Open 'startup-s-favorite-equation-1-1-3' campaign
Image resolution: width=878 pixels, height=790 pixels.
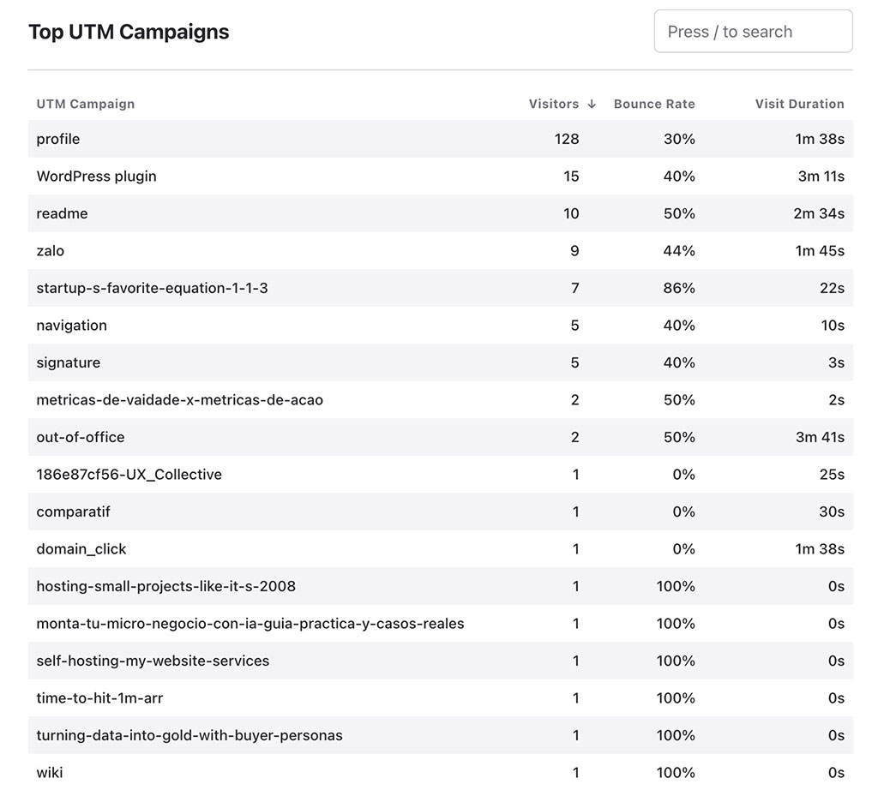pyautogui.click(x=152, y=288)
